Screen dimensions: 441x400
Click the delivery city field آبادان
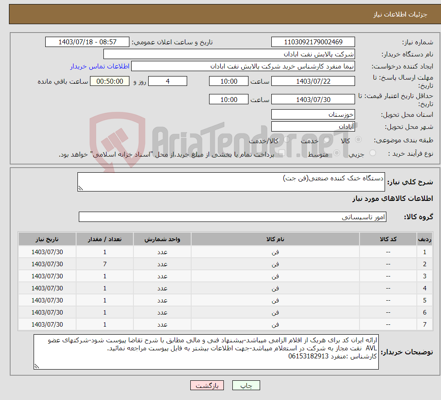pos(313,127)
